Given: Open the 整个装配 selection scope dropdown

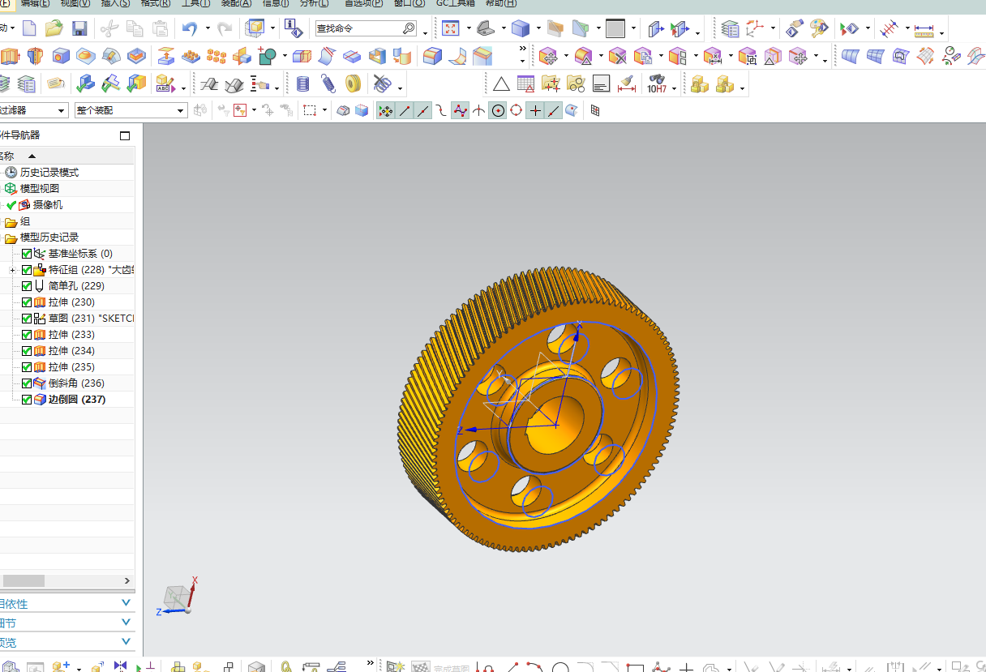Looking at the screenshot, I should point(131,110).
